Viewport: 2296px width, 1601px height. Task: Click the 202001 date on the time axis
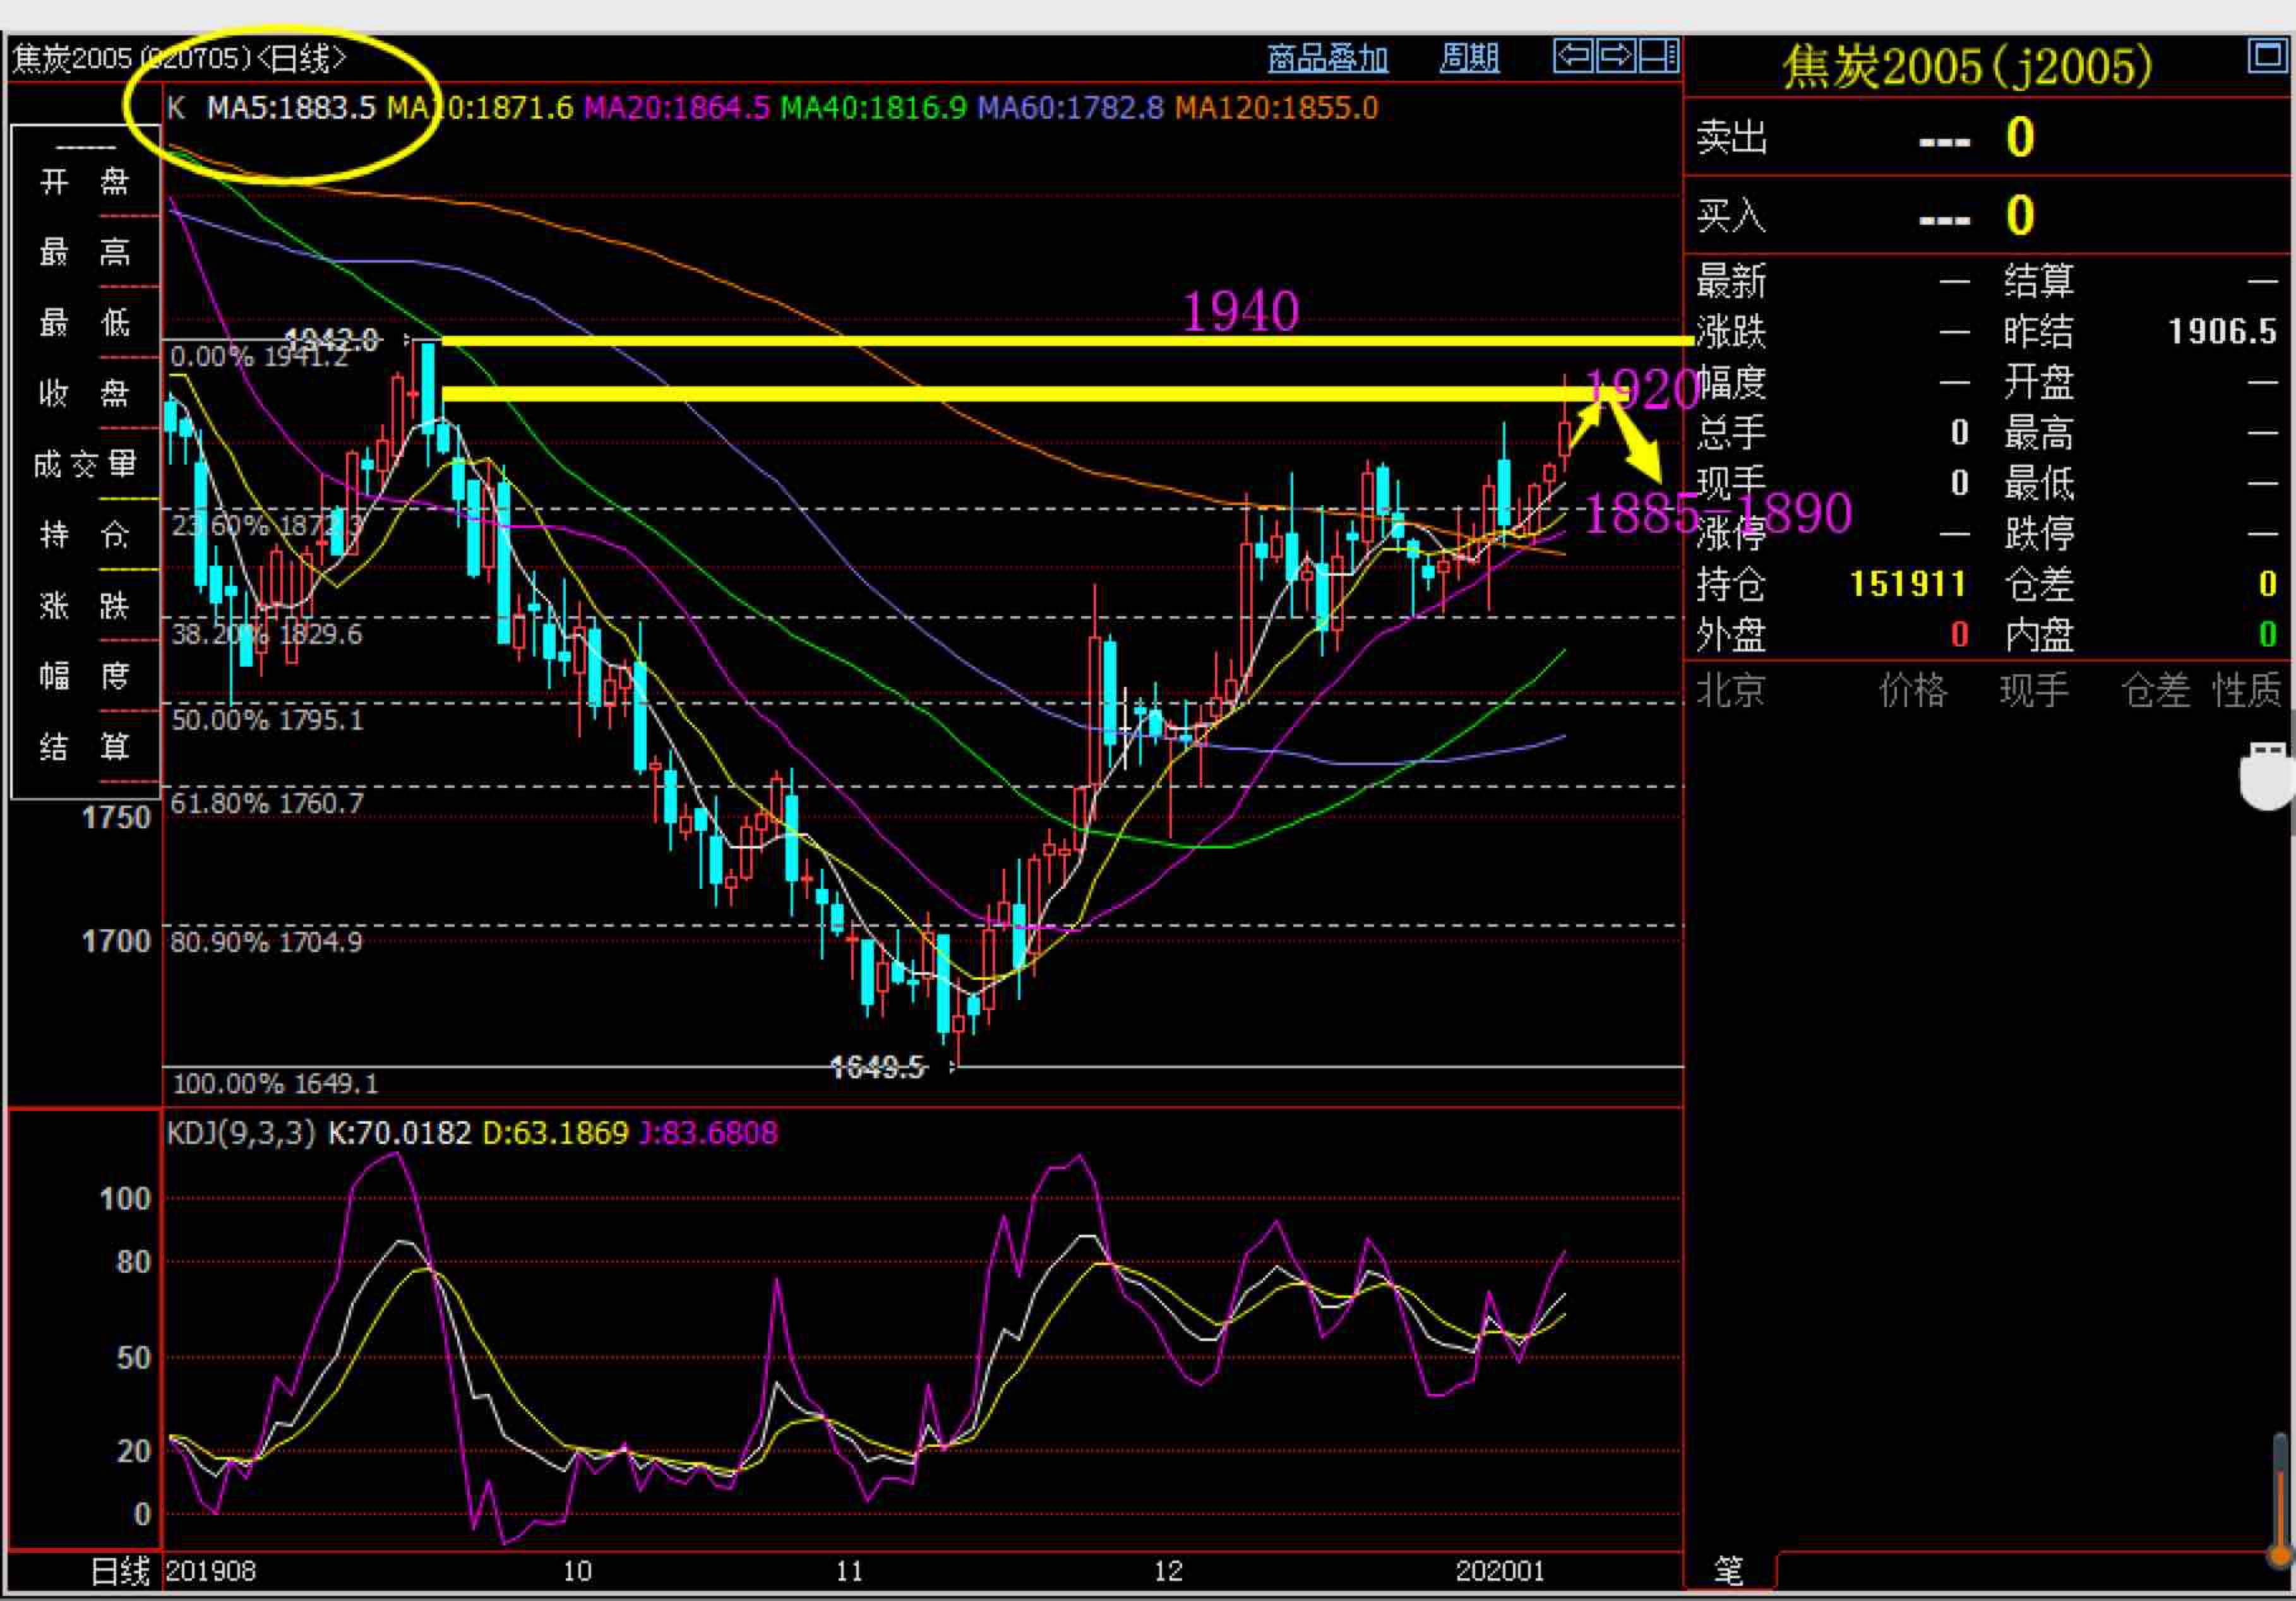pyautogui.click(x=1500, y=1571)
